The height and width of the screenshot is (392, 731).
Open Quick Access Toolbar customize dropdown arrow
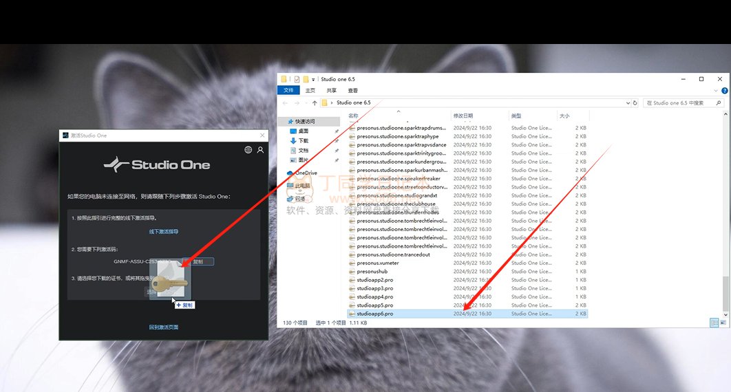point(313,80)
